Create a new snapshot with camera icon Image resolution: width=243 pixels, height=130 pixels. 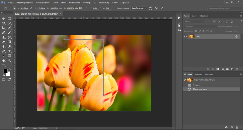(232, 127)
